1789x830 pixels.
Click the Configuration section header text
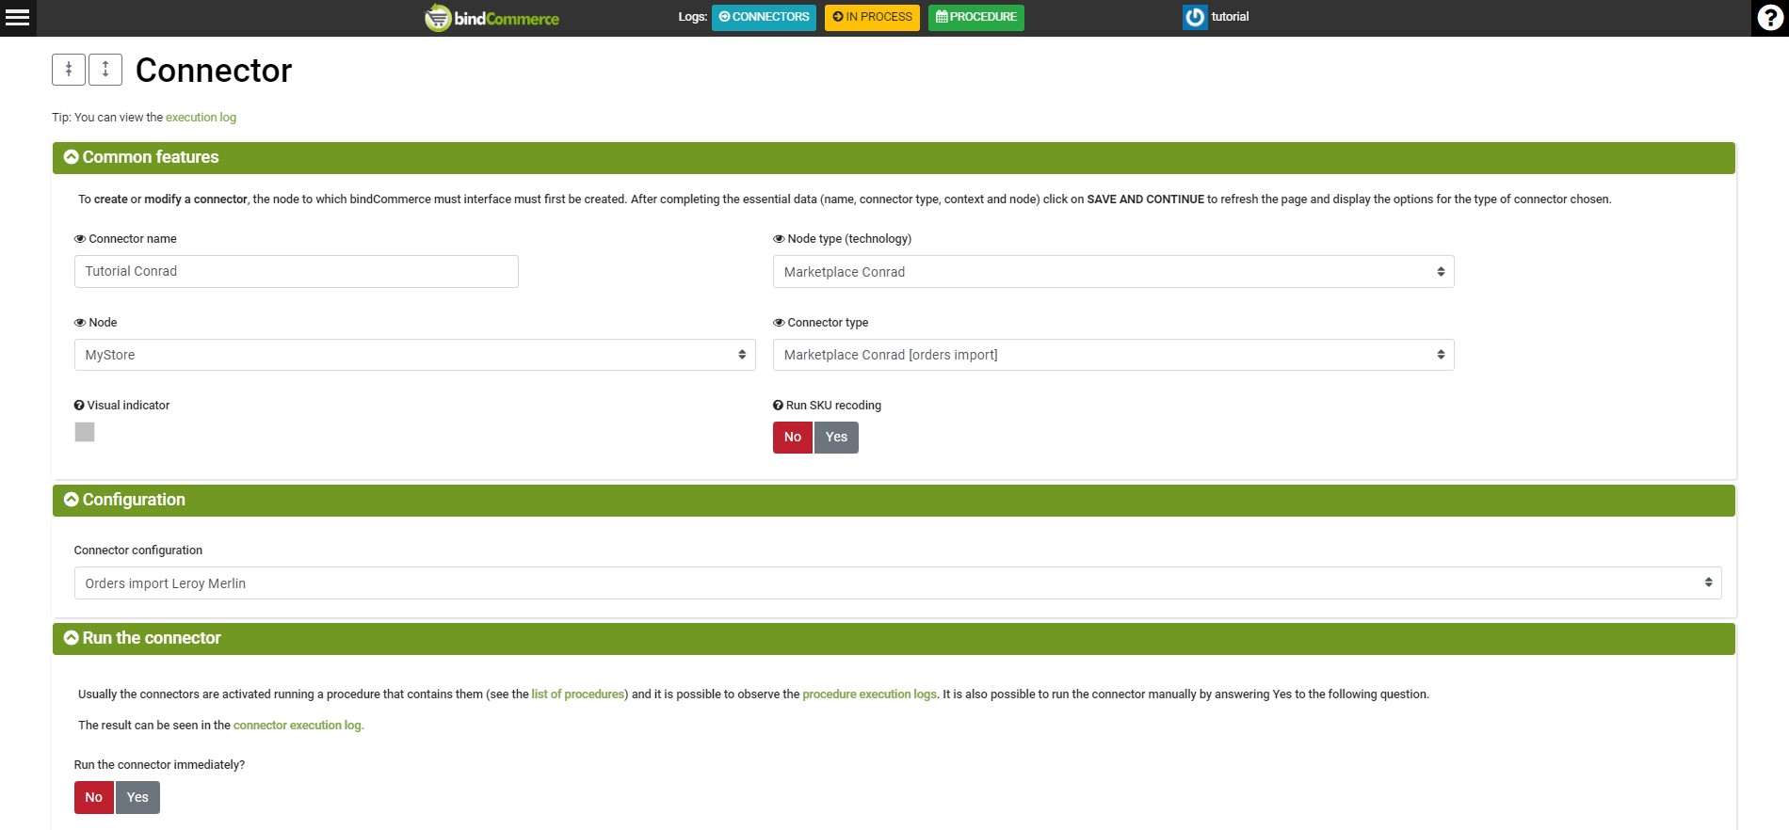134,500
